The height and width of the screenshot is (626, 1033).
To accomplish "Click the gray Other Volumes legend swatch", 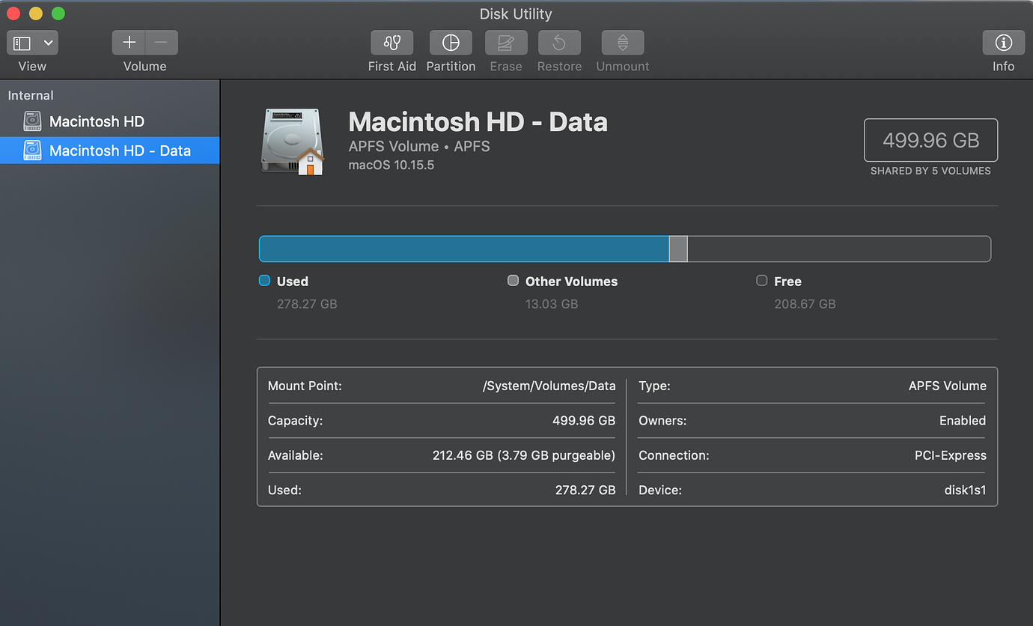I will 513,281.
